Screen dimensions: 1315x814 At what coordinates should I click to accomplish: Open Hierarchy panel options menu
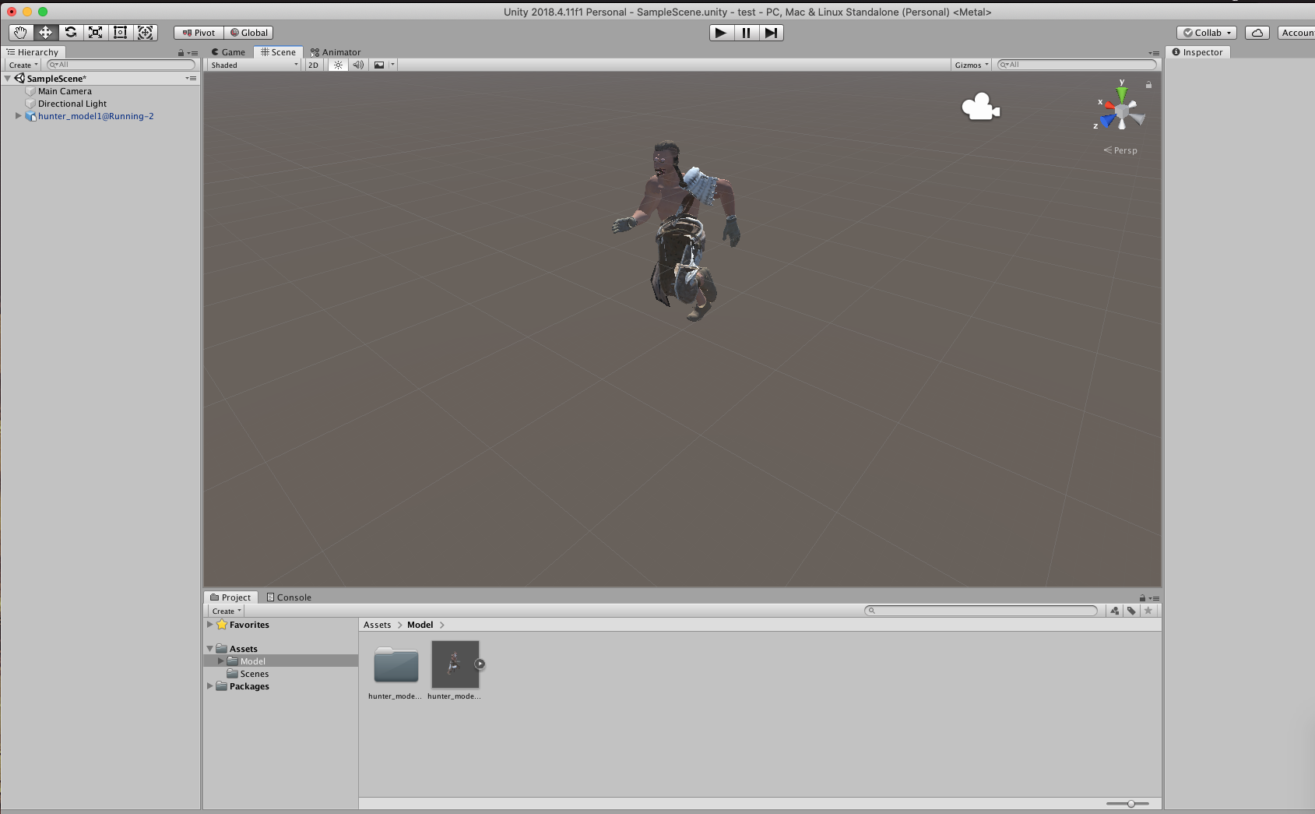(193, 53)
